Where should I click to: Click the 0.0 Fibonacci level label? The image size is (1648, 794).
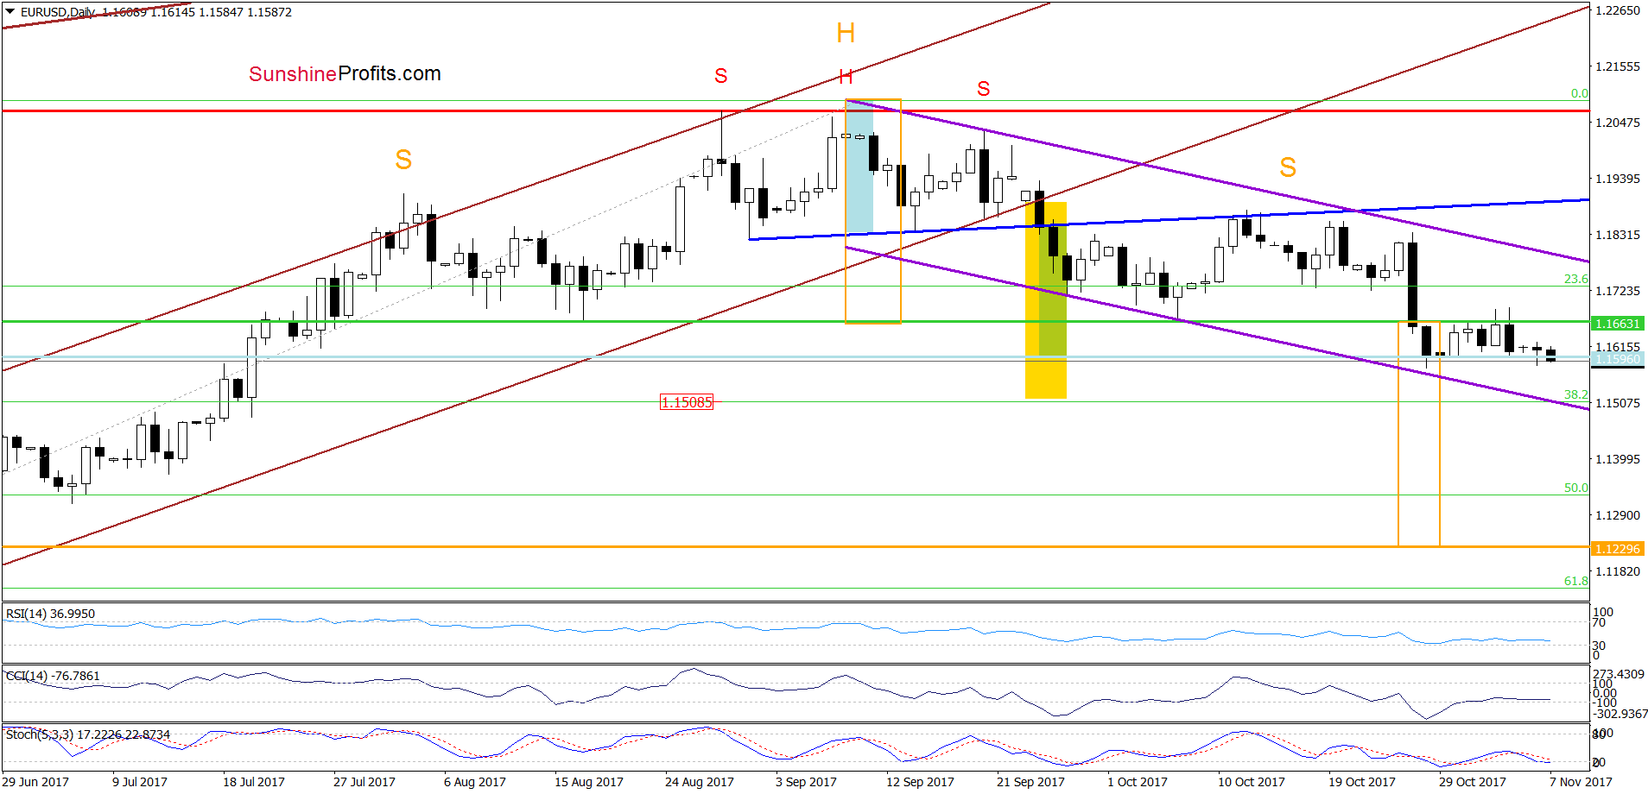pos(1579,93)
